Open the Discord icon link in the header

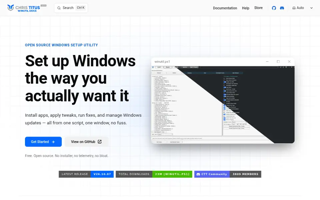pyautogui.click(x=282, y=8)
